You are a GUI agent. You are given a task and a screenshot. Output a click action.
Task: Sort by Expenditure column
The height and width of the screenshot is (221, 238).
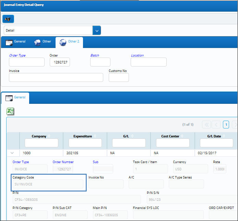[95, 136]
